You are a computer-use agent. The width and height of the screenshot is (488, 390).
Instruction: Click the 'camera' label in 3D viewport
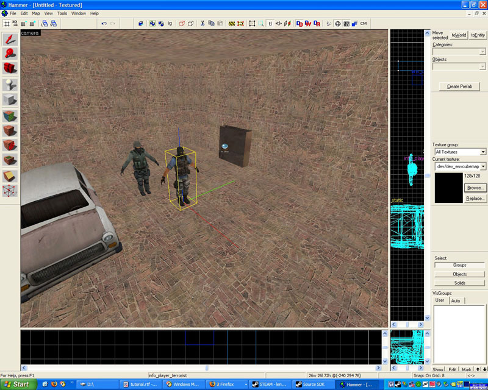[x=30, y=33]
